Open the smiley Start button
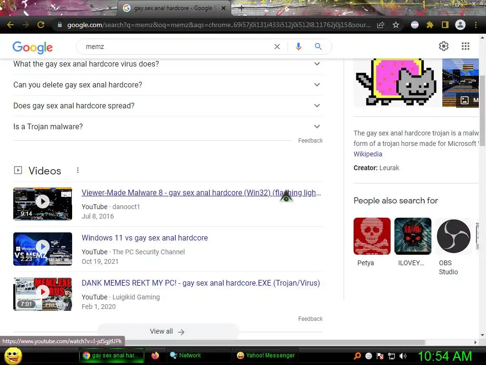 (x=13, y=355)
